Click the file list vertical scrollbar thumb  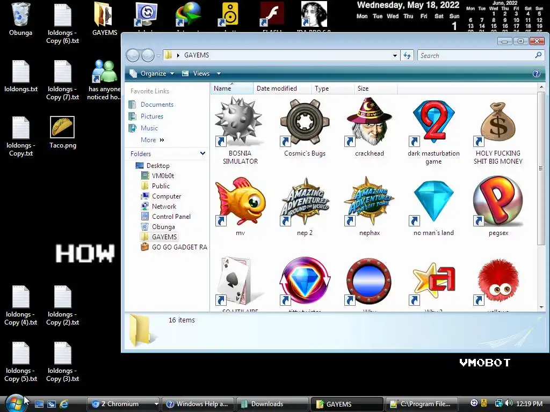coord(541,168)
